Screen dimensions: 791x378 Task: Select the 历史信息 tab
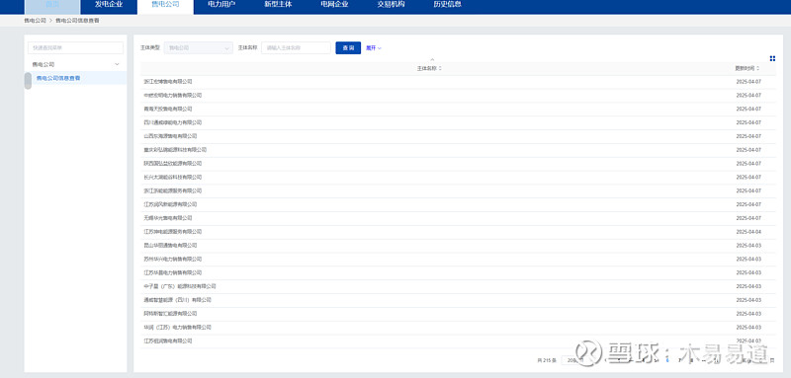[448, 5]
